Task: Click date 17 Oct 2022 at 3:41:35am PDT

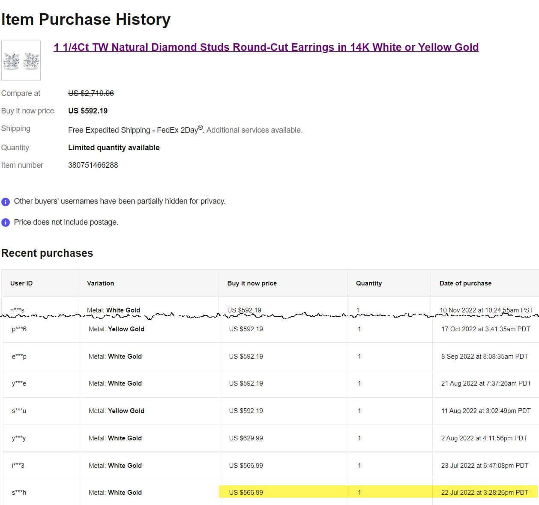Action: (486, 329)
